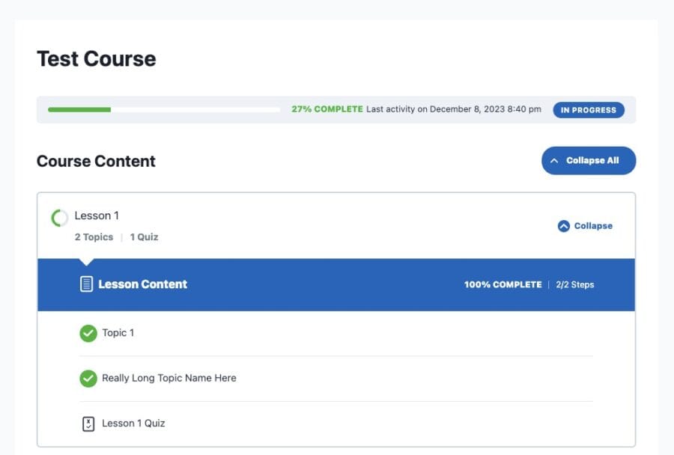The image size is (674, 455).
Task: Toggle the Lesson 1 completion indicator
Action: (x=58, y=218)
